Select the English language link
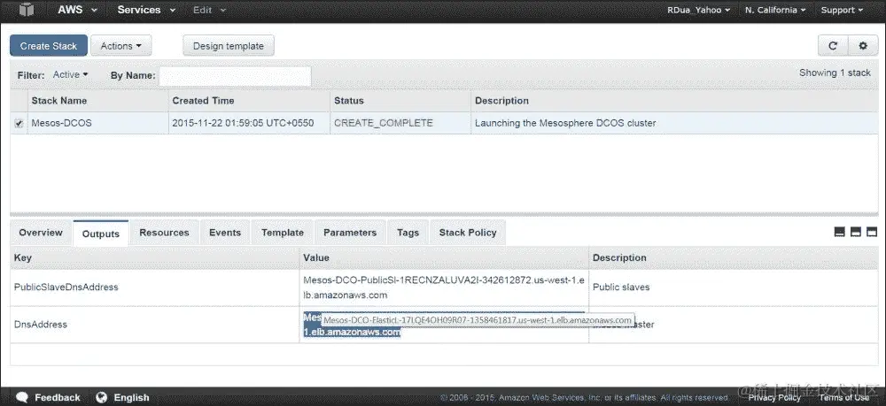The height and width of the screenshot is (406, 886). (x=132, y=397)
